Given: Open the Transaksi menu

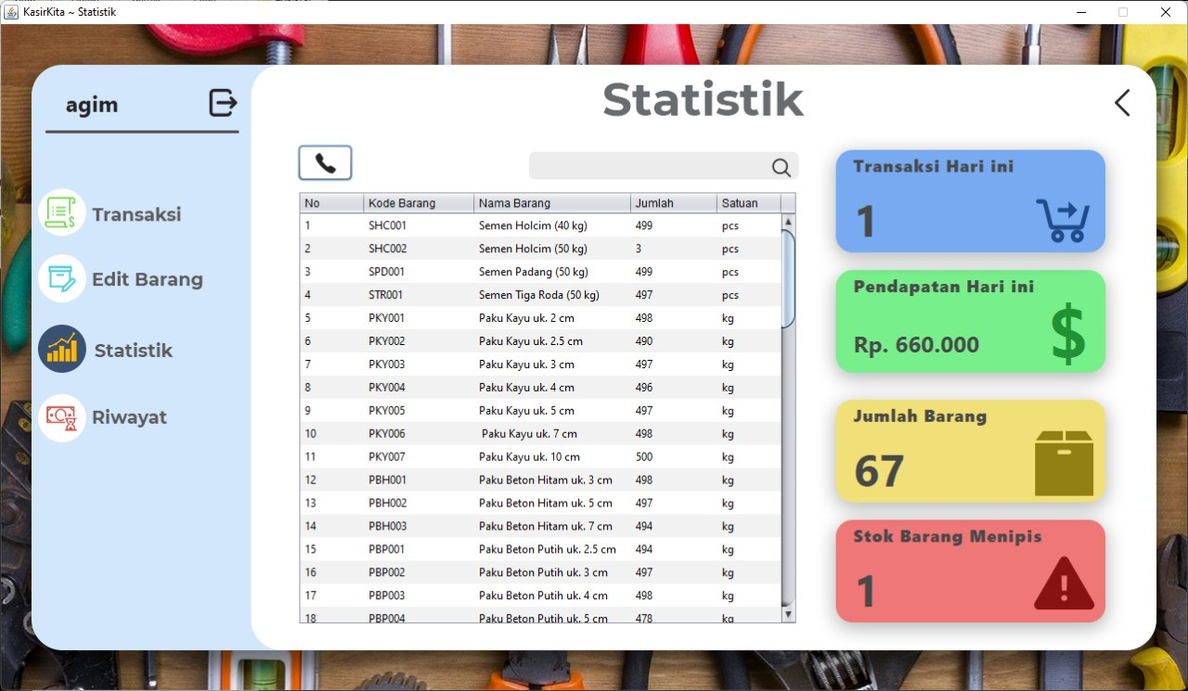Looking at the screenshot, I should coord(136,214).
